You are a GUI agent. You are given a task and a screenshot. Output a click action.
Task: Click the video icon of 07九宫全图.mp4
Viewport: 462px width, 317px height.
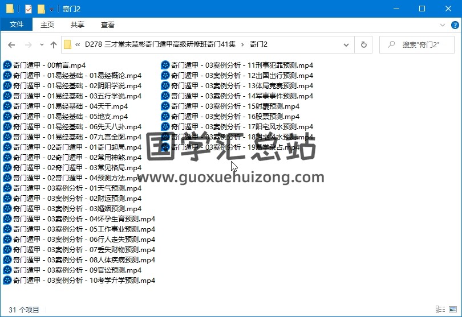7,137
